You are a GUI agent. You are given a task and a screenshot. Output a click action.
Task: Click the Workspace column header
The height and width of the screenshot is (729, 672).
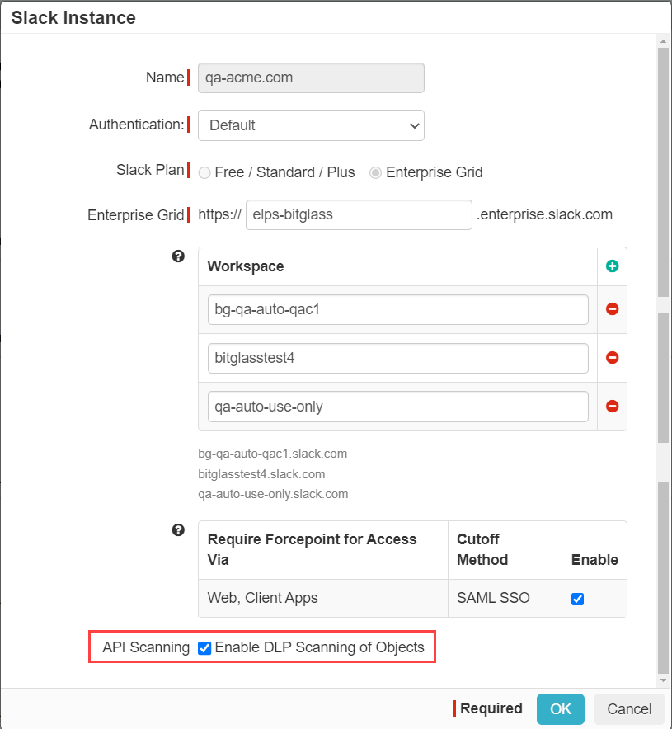click(x=246, y=266)
